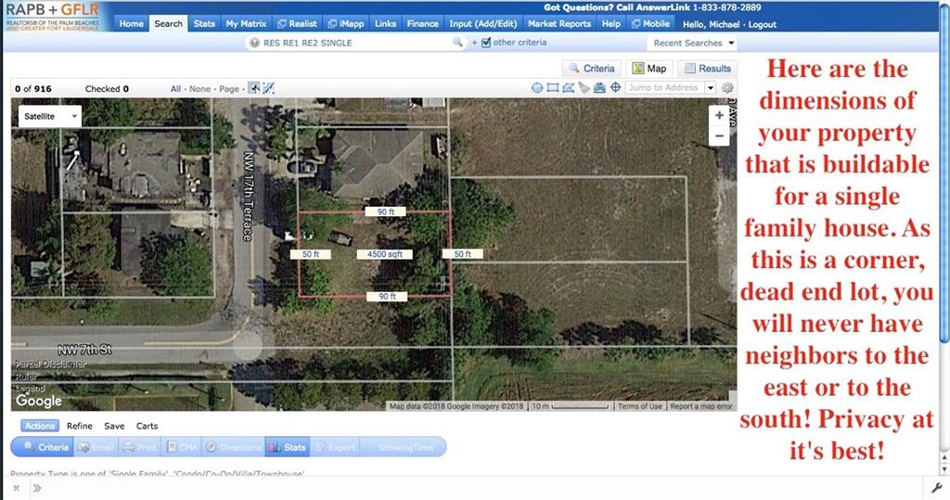This screenshot has width=950, height=500.
Task: Select the polygon draw tool icon
Action: pos(568,88)
